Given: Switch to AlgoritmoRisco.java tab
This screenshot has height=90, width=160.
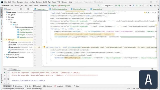Looking at the screenshot, I should [79, 9].
